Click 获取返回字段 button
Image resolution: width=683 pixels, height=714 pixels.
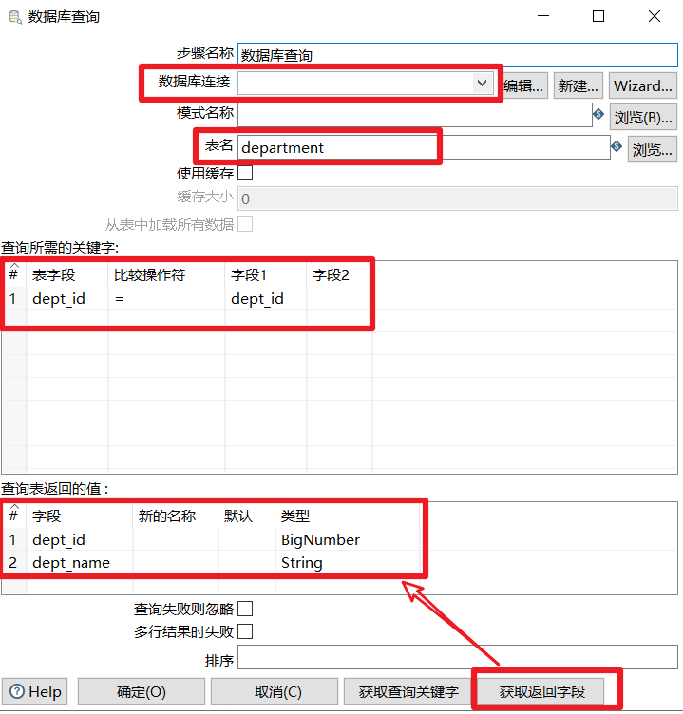(541, 691)
